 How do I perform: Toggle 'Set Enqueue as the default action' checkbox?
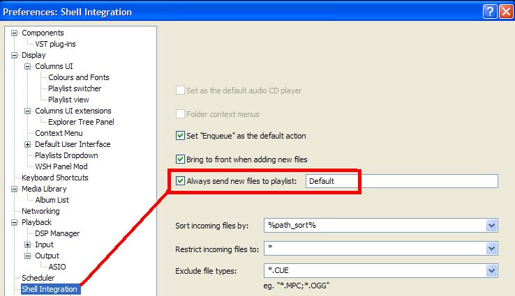pyautogui.click(x=181, y=136)
